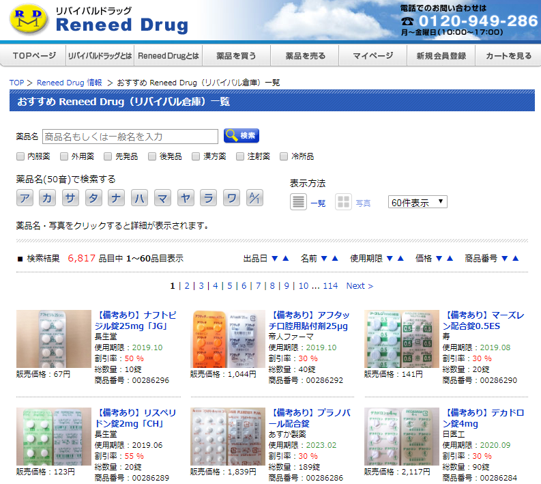Filter by kana サ button
This screenshot has width=541, height=484.
[70, 198]
